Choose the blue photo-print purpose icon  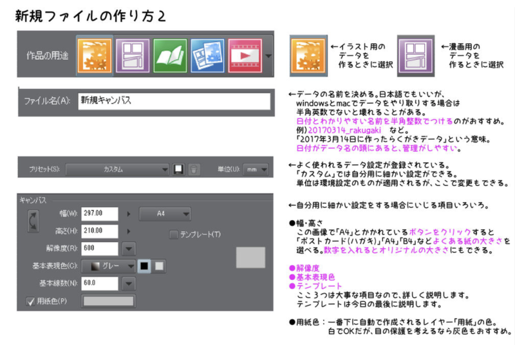coord(207,55)
